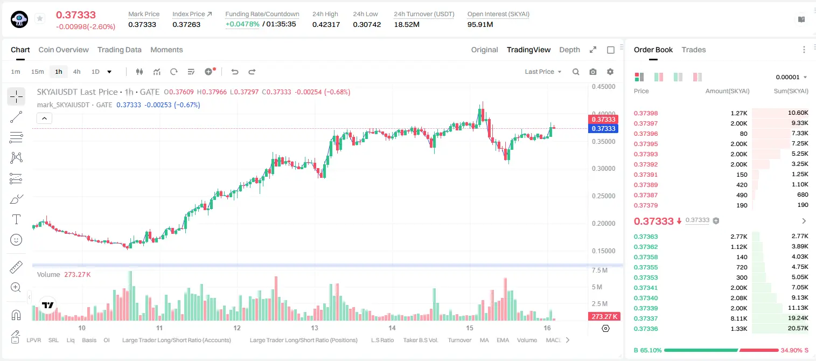Viewport: 816px width, 361px height.
Task: Switch to the Trading Data tab
Action: click(120, 50)
